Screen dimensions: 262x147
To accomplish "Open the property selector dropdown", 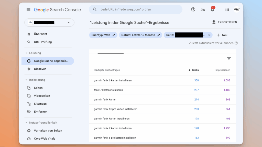I will coord(49,22).
